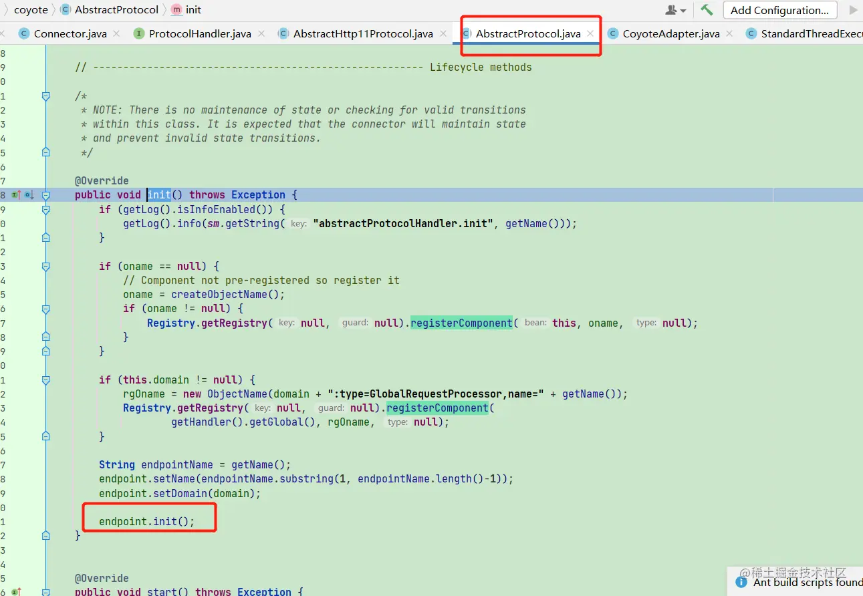Click fold end marker under getLog().info line

pos(45,237)
